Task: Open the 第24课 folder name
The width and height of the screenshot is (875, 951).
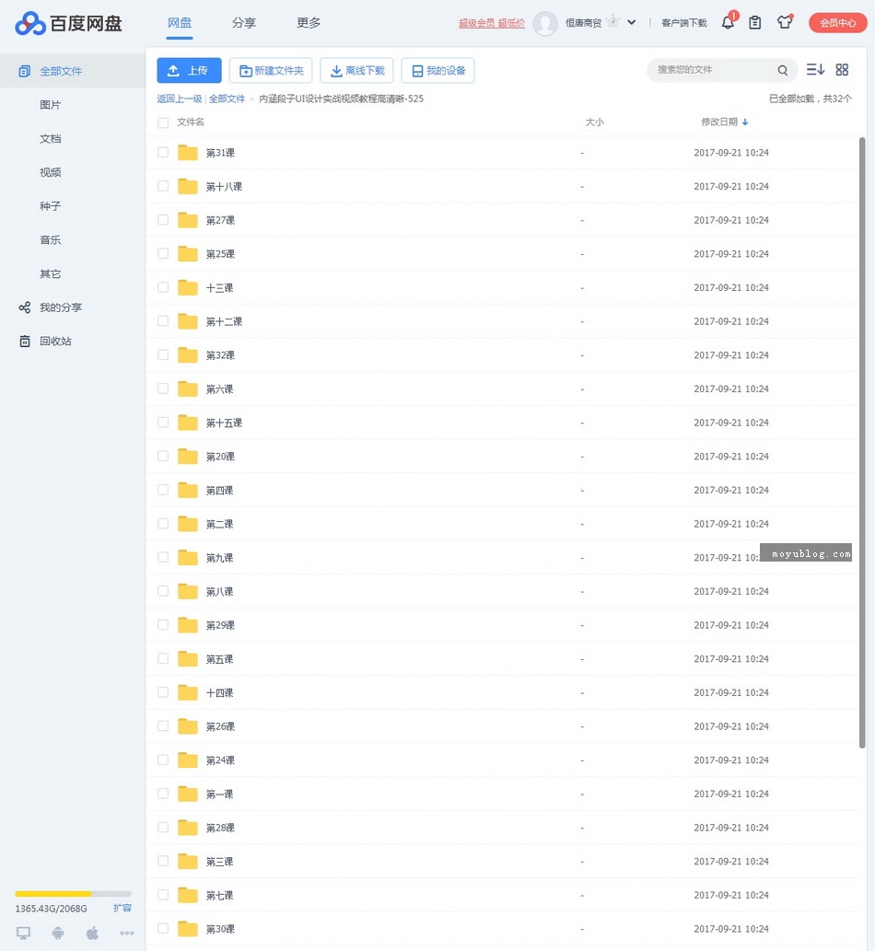Action: click(220, 760)
